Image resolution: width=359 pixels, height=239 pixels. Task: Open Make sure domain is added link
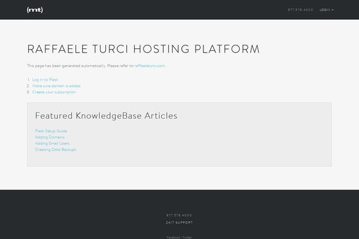point(56,86)
